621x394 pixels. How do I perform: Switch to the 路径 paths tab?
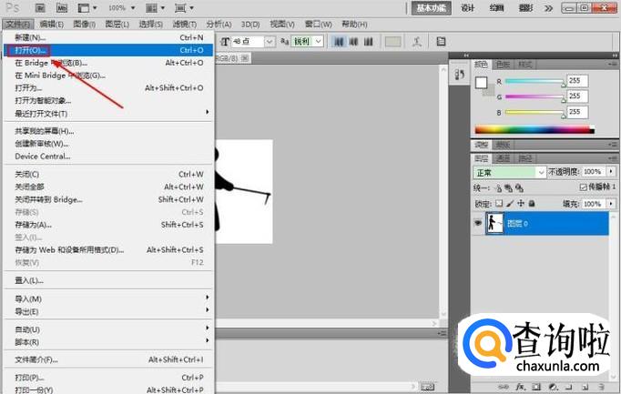[x=525, y=158]
